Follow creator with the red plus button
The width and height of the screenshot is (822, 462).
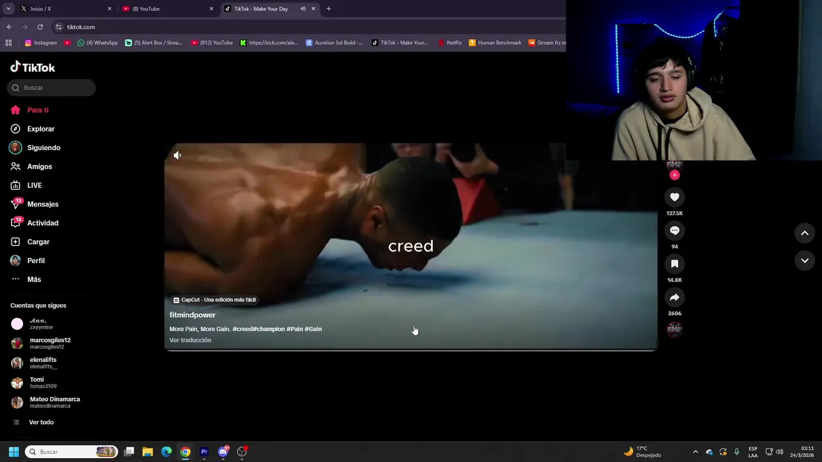click(x=674, y=175)
